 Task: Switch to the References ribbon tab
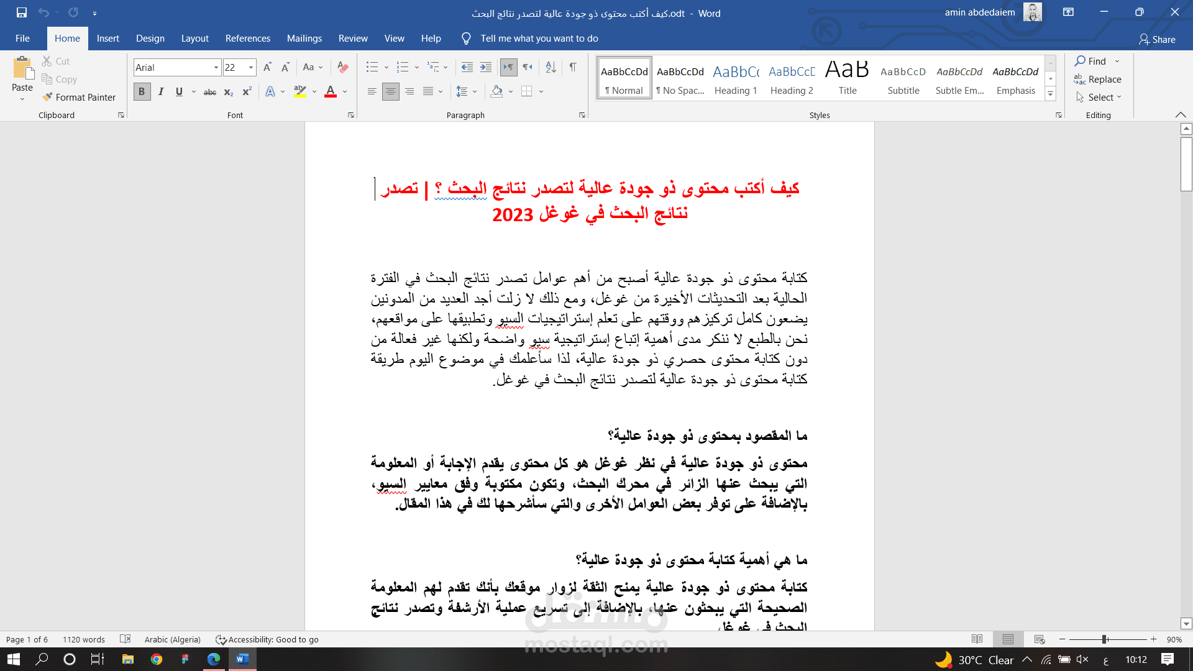click(247, 38)
